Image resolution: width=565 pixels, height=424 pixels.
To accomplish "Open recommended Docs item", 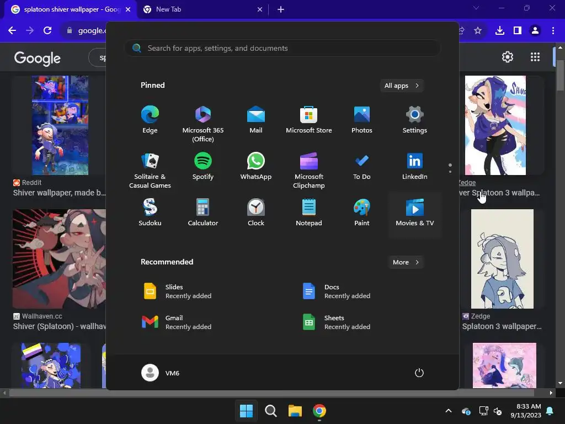I will pyautogui.click(x=362, y=291).
